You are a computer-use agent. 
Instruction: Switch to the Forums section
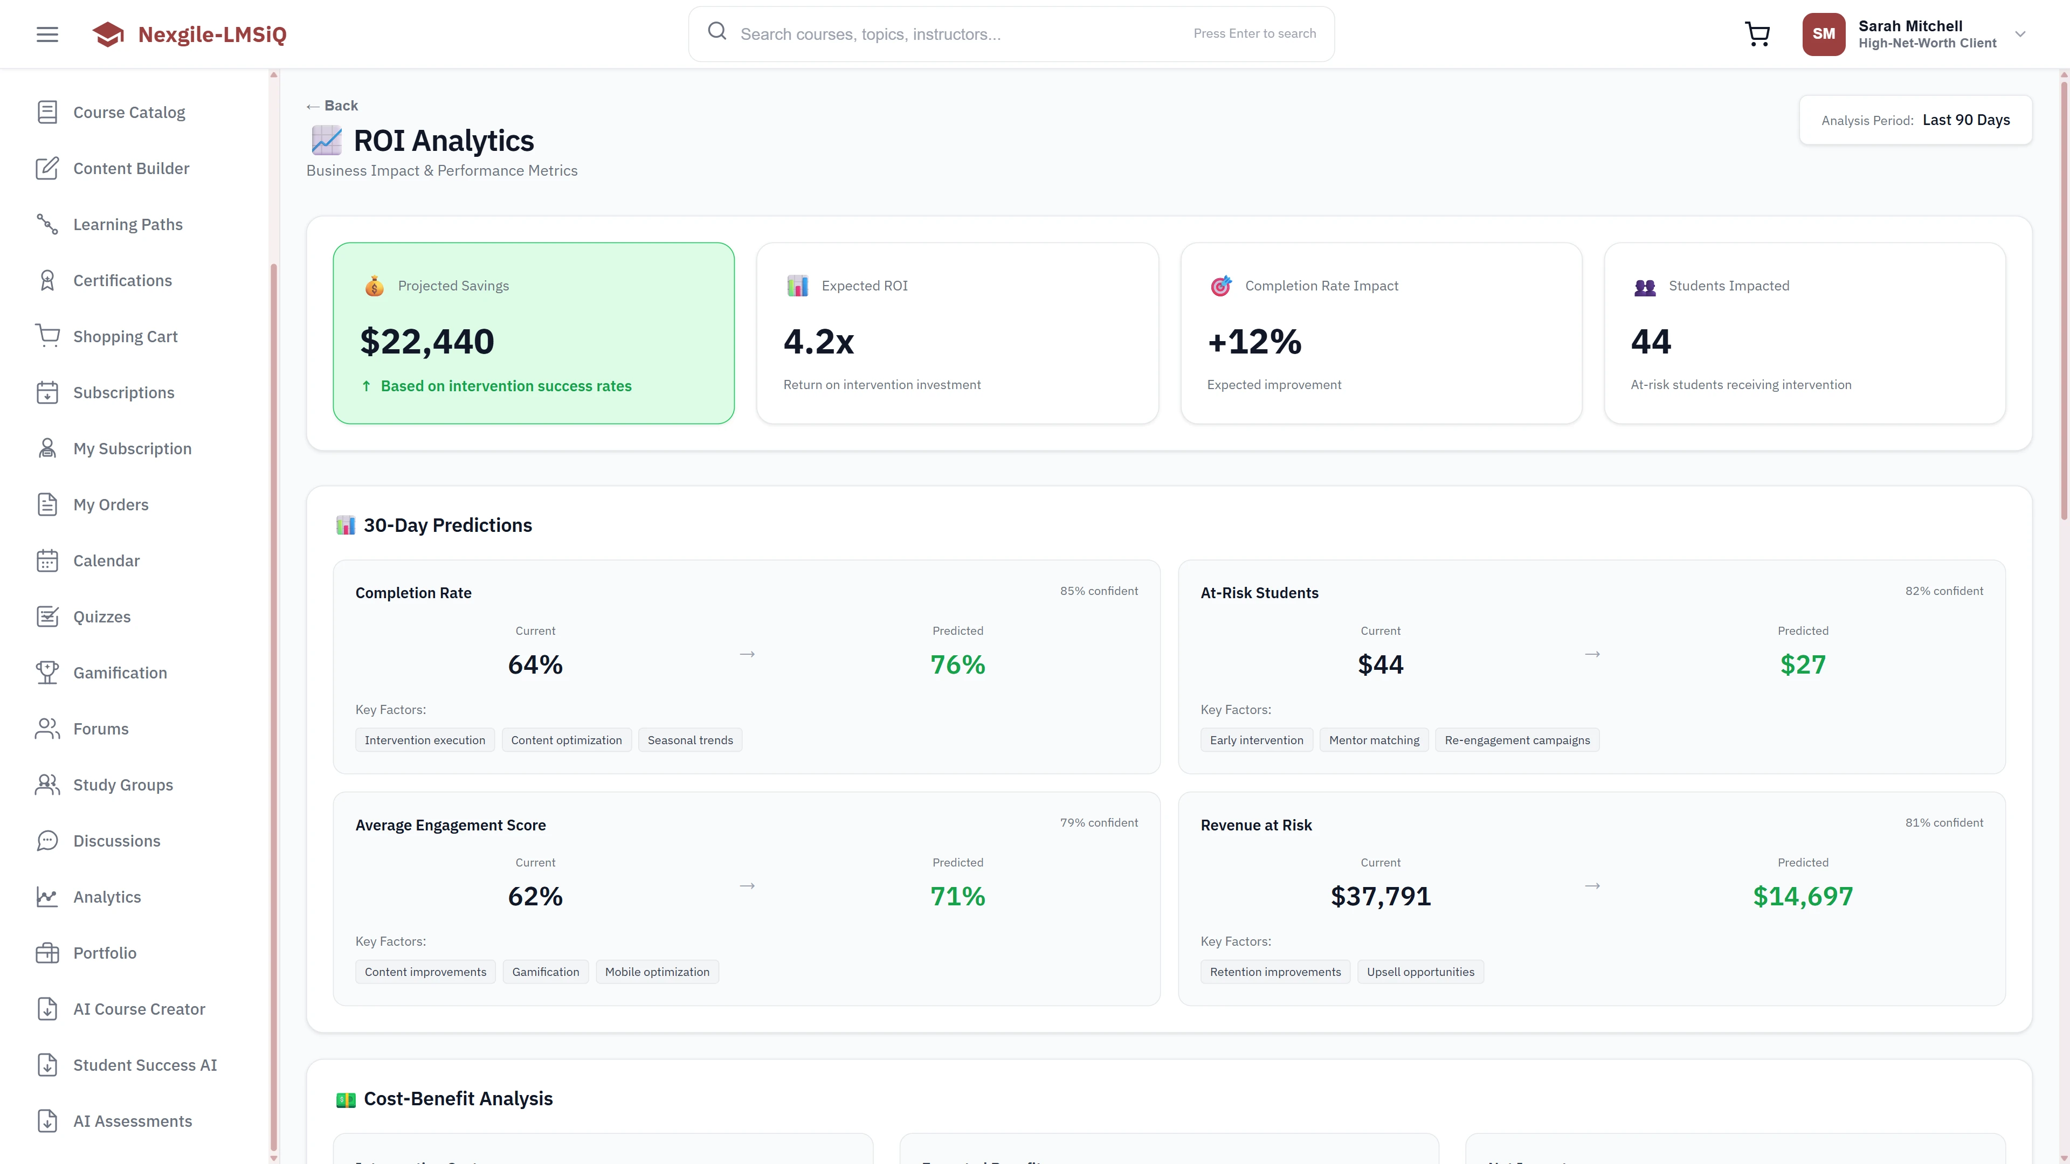[x=101, y=728]
